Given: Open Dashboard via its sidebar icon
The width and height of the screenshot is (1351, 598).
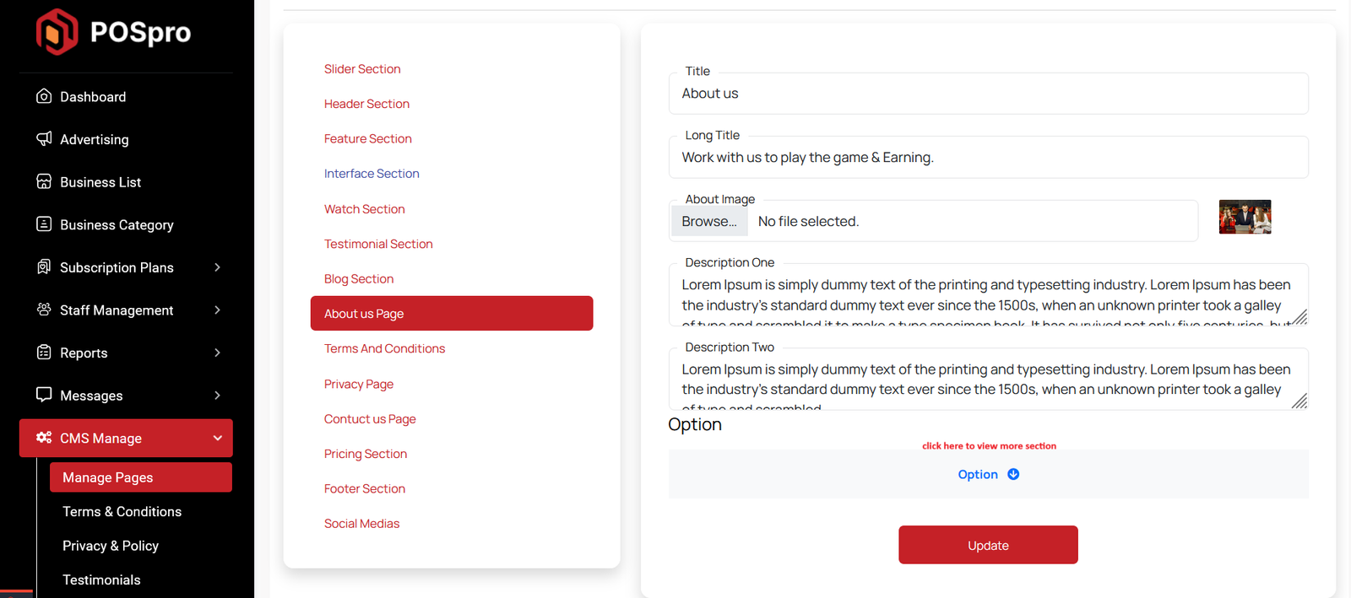Looking at the screenshot, I should point(44,96).
